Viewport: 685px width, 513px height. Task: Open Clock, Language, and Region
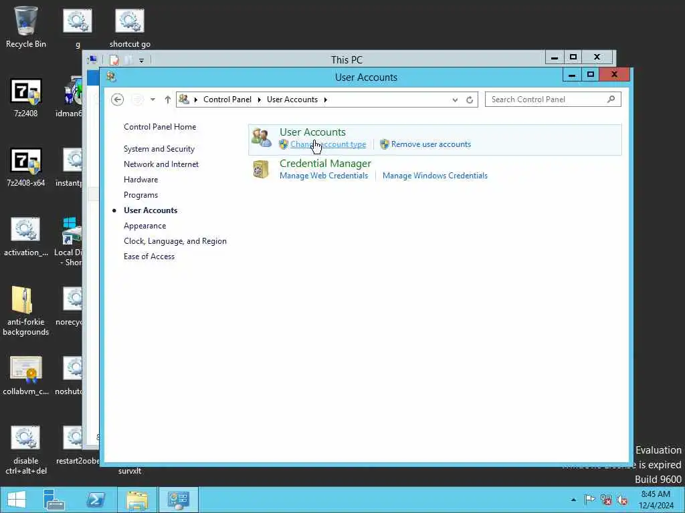[x=175, y=241]
